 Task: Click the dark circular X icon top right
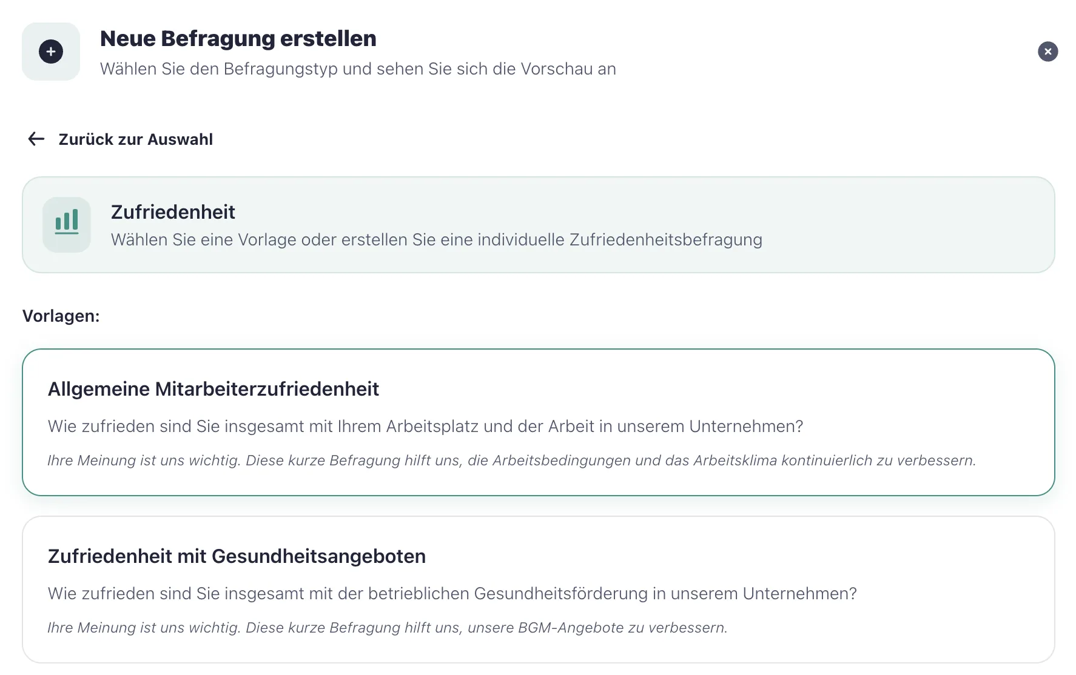coord(1047,52)
